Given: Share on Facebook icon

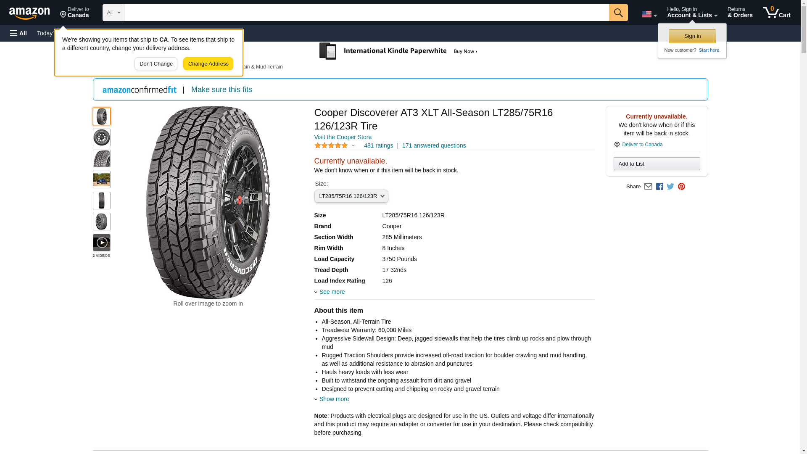Looking at the screenshot, I should pos(659,187).
